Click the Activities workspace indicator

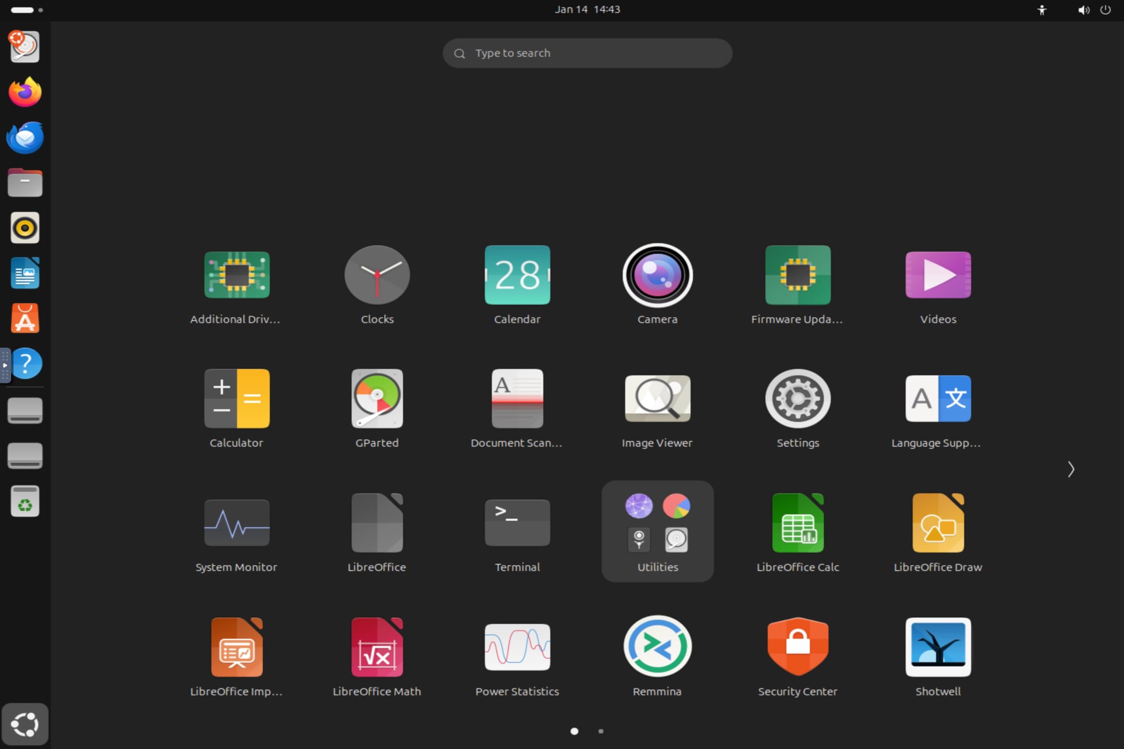(27, 10)
